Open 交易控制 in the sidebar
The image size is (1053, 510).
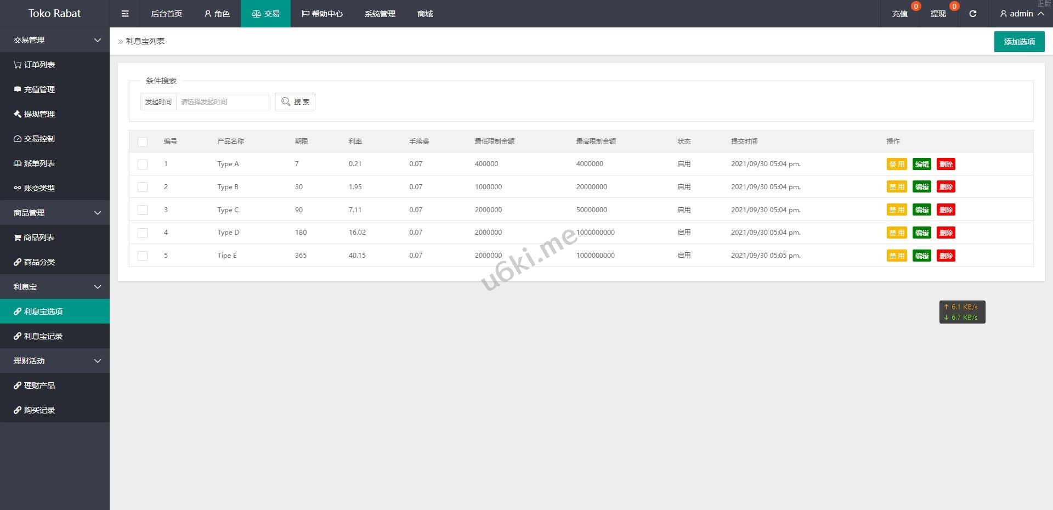(x=34, y=139)
